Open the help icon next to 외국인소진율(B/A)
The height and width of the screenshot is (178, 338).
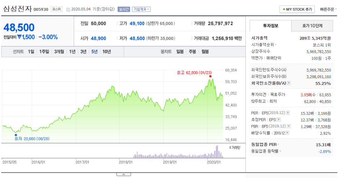coord(289,83)
